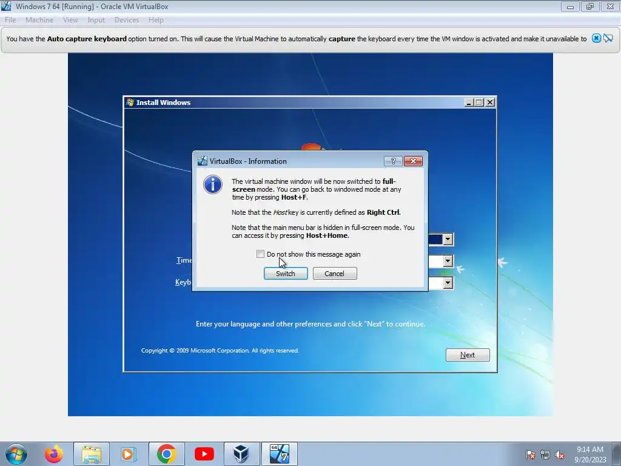Open the File menu
Image resolution: width=621 pixels, height=466 pixels.
[10, 20]
